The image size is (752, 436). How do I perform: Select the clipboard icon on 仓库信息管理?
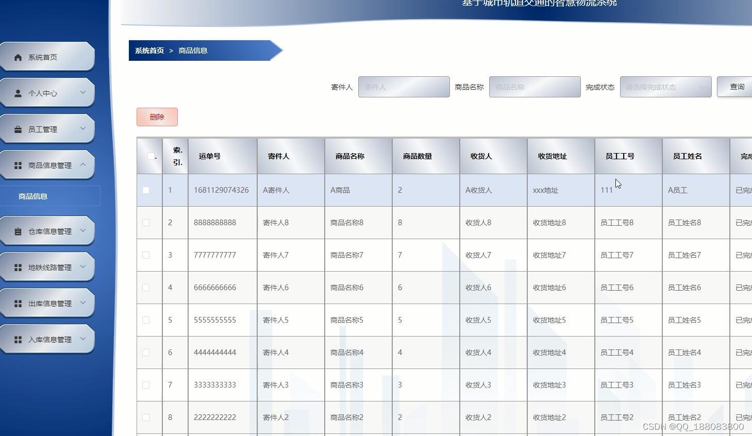[x=18, y=231]
